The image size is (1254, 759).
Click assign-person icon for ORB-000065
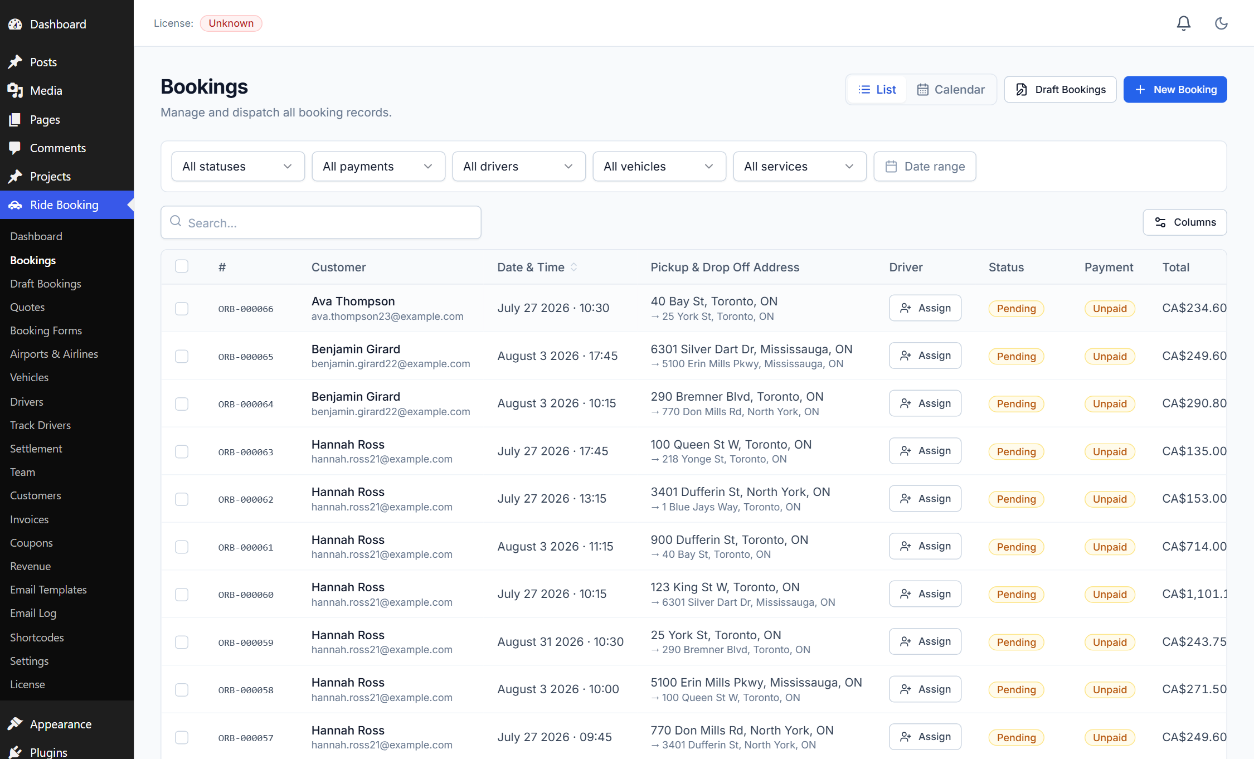(x=905, y=356)
